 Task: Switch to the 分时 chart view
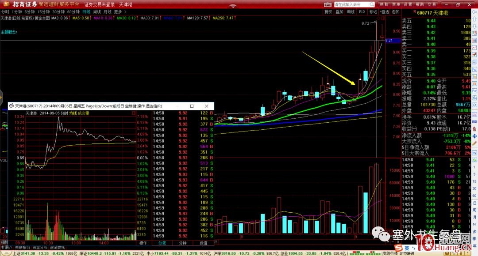click(5, 12)
